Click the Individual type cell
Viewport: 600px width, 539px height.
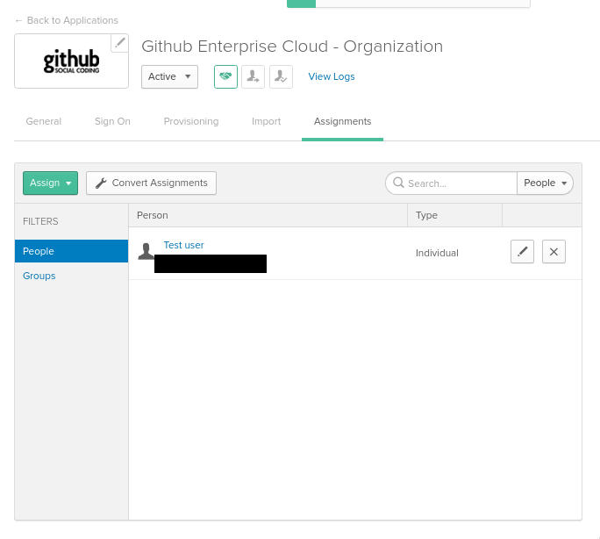437,253
